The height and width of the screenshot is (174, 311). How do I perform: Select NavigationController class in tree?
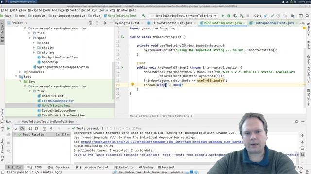[59, 57]
